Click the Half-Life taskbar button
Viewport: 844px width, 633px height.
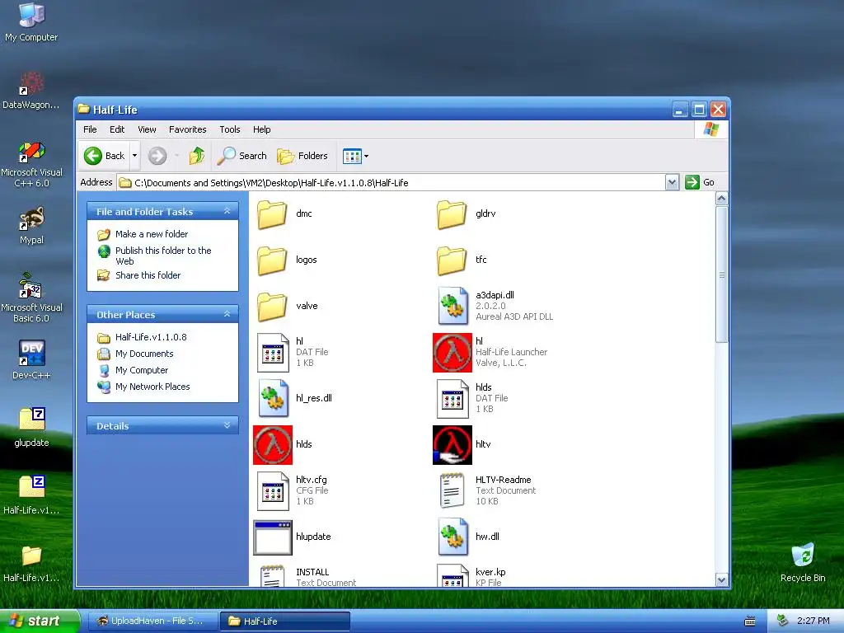[x=285, y=621]
